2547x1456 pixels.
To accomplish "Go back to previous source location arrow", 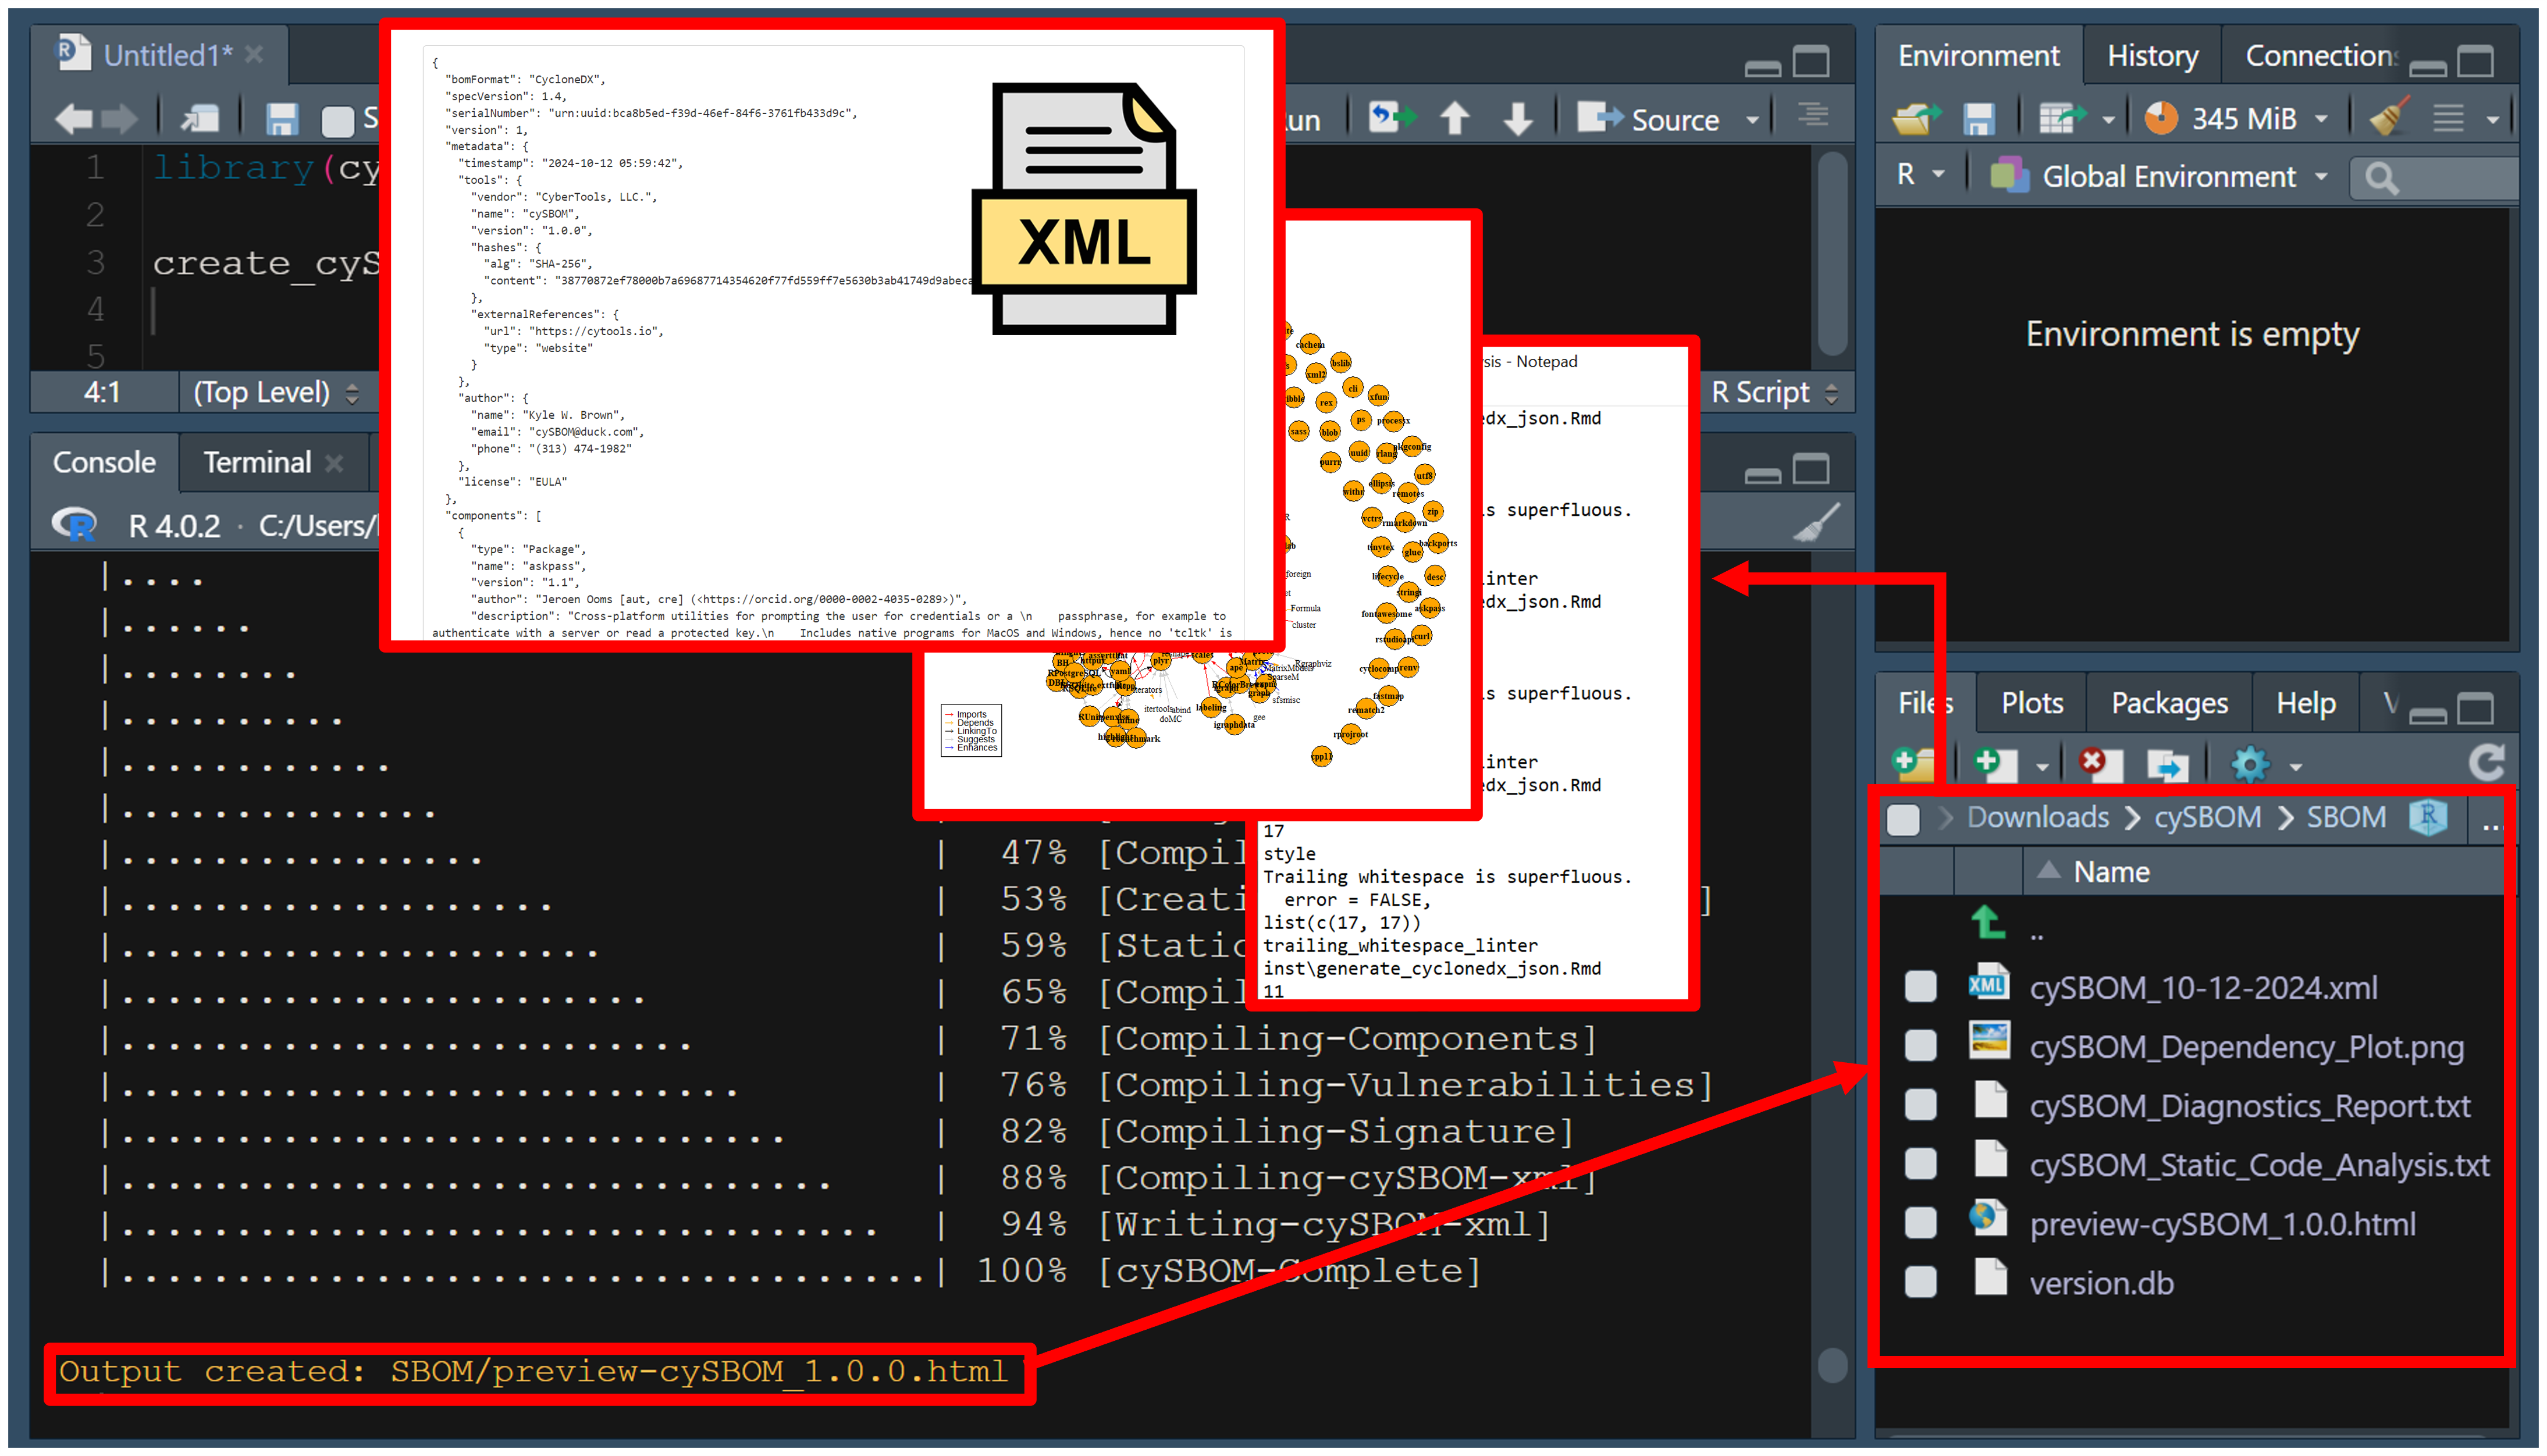I will point(73,119).
